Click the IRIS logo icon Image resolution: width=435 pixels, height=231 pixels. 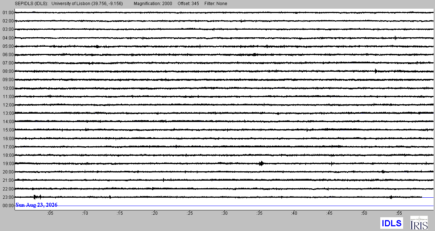pos(419,223)
